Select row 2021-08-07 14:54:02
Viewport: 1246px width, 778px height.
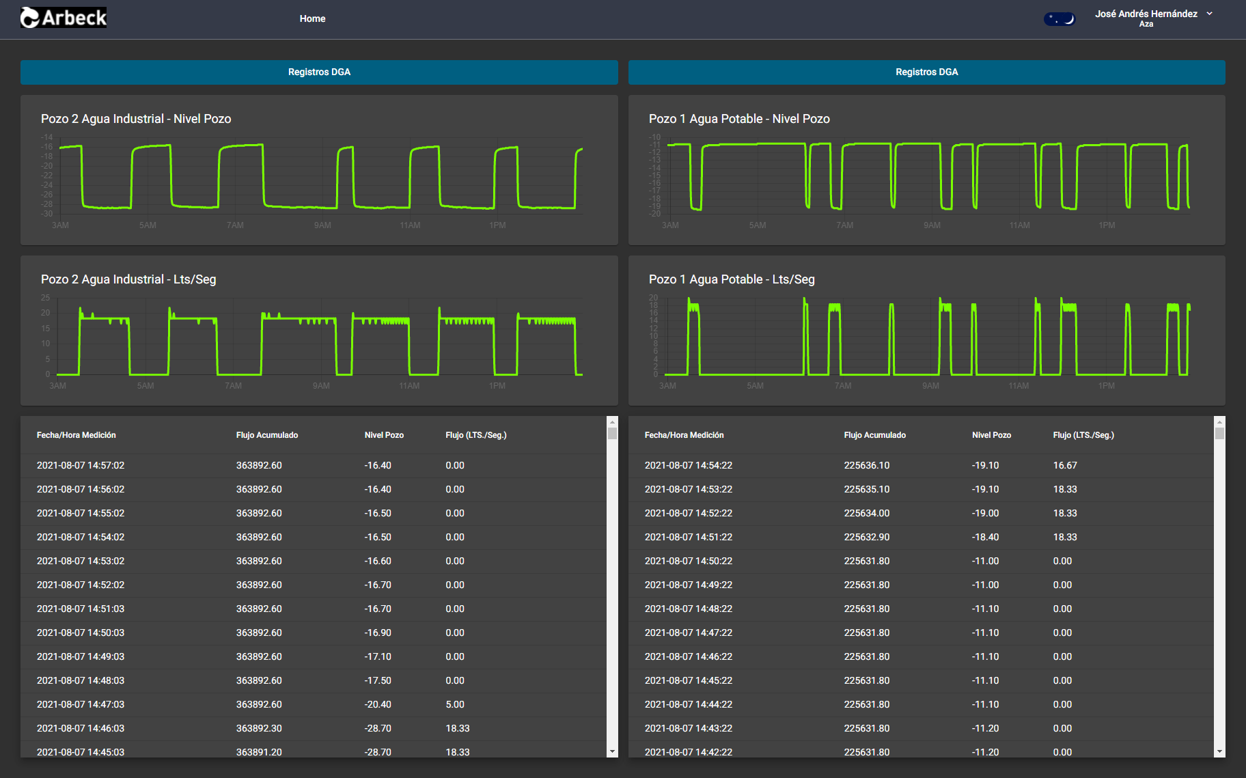[x=314, y=537]
